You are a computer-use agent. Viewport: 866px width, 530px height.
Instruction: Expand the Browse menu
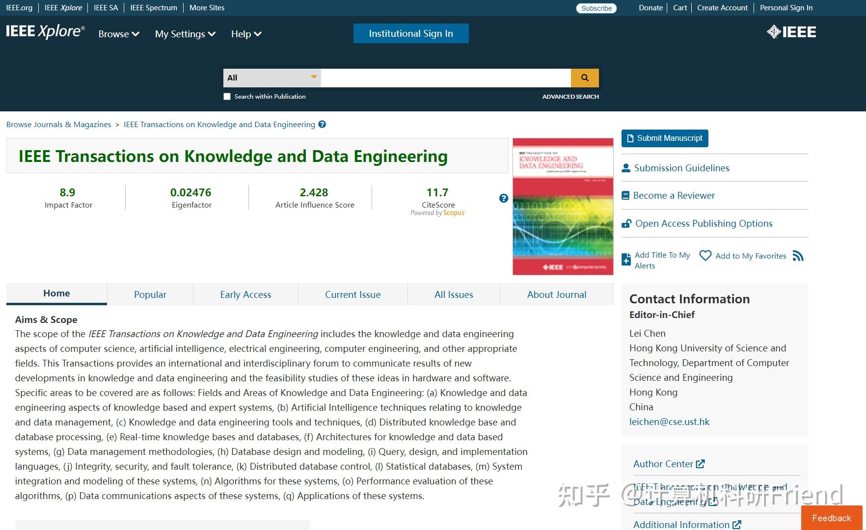(x=118, y=34)
